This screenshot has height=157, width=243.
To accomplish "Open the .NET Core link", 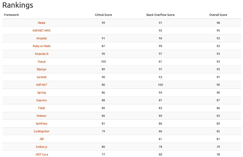I will coord(42,154).
